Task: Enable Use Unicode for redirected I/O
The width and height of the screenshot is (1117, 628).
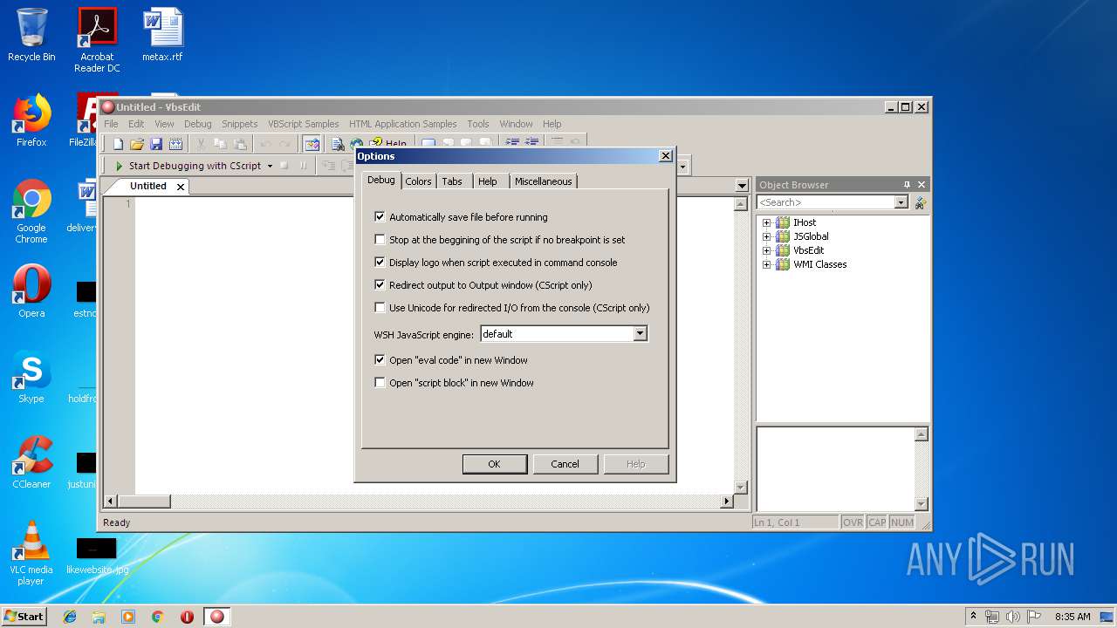Action: coord(380,308)
